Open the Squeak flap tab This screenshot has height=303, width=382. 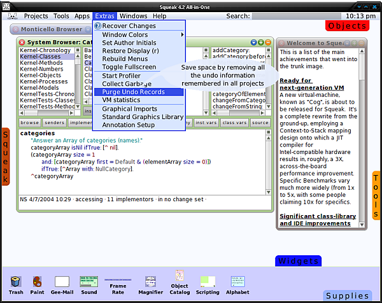(x=6, y=157)
